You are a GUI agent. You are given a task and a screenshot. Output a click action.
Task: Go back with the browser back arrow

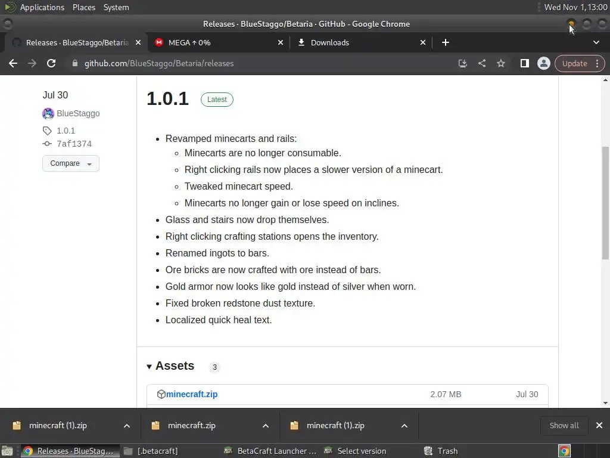pyautogui.click(x=13, y=63)
